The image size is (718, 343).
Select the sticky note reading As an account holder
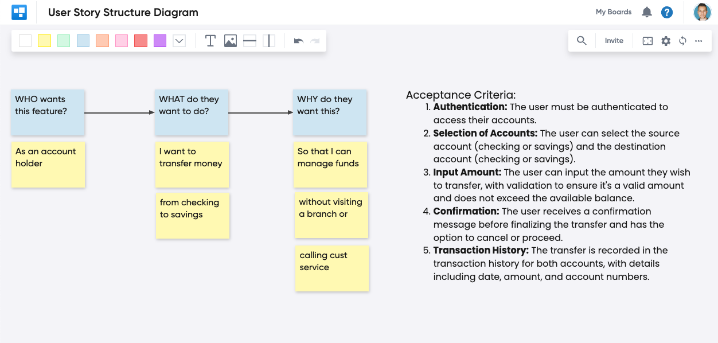[48, 165]
